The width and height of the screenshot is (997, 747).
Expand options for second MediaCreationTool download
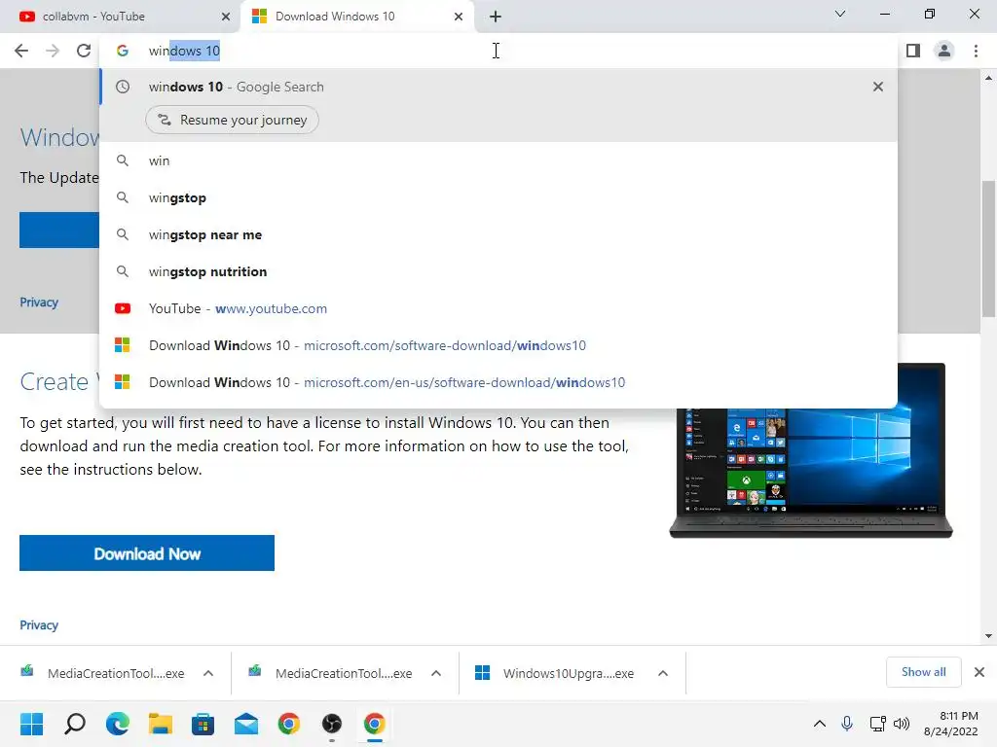(x=435, y=673)
